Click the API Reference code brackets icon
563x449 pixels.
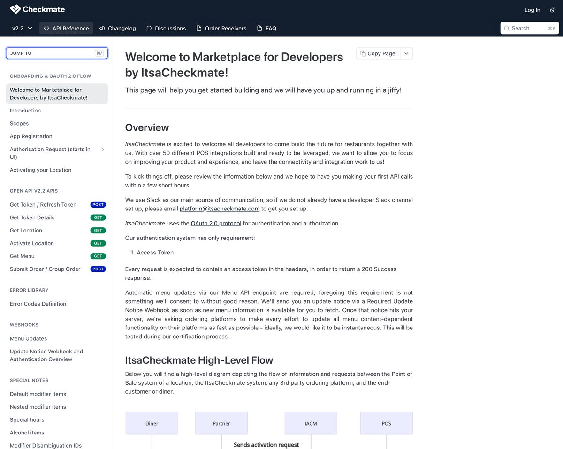46,28
